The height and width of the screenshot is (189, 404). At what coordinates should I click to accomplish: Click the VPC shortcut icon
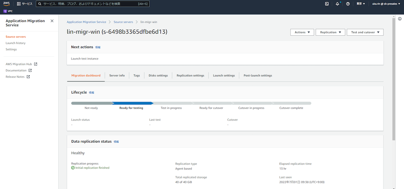5,11
